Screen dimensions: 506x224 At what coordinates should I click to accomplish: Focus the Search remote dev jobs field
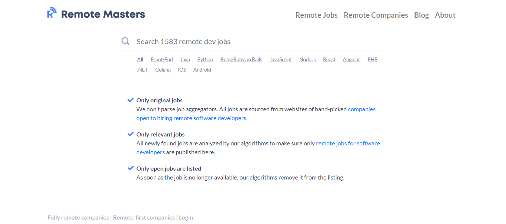[259, 42]
